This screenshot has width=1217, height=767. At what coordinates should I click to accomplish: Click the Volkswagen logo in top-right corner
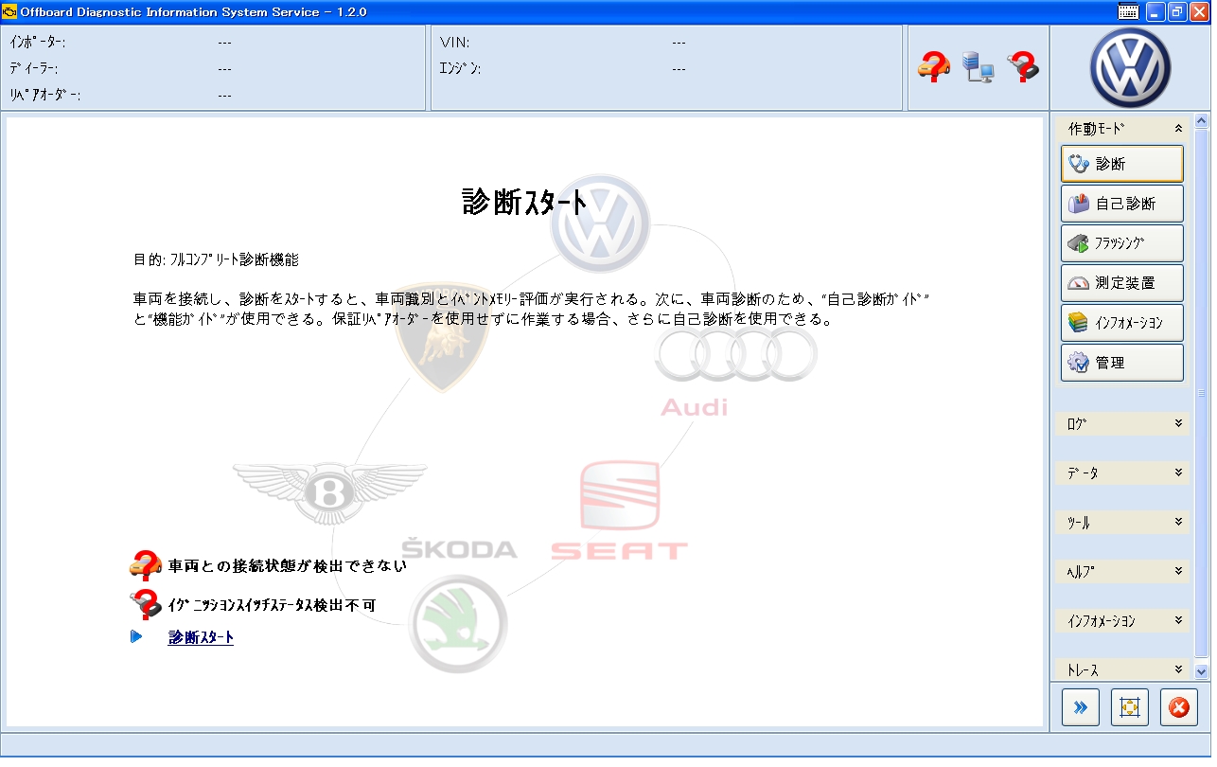point(1130,68)
